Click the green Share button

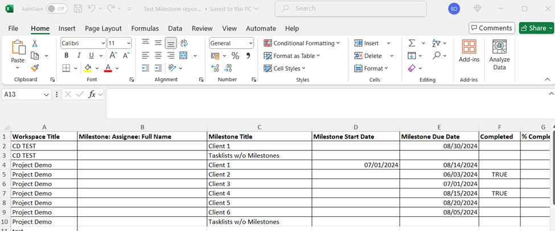point(536,28)
